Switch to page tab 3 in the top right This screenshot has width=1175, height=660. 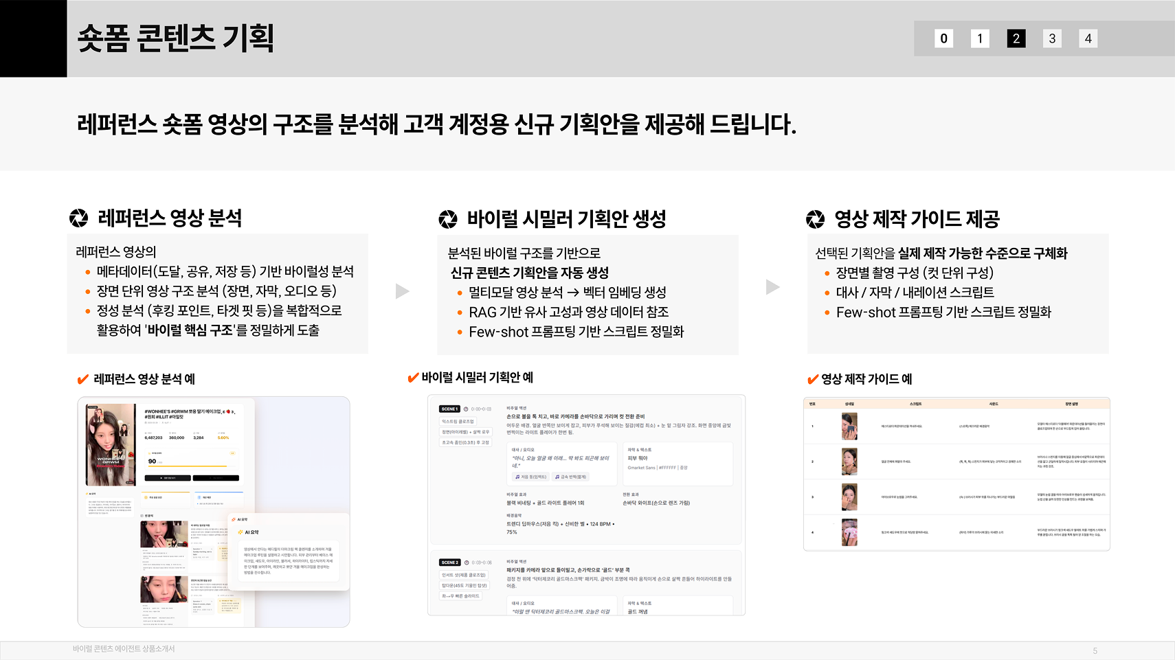[x=1052, y=38]
